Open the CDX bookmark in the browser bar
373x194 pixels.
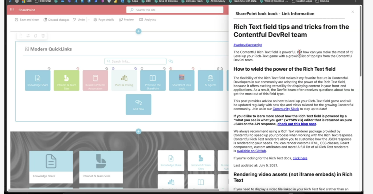click(x=27, y=1)
